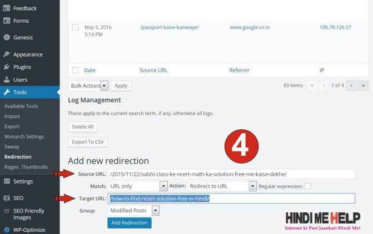Go to first log page arrow
Viewport: 373px width, 234px height.
(312, 85)
